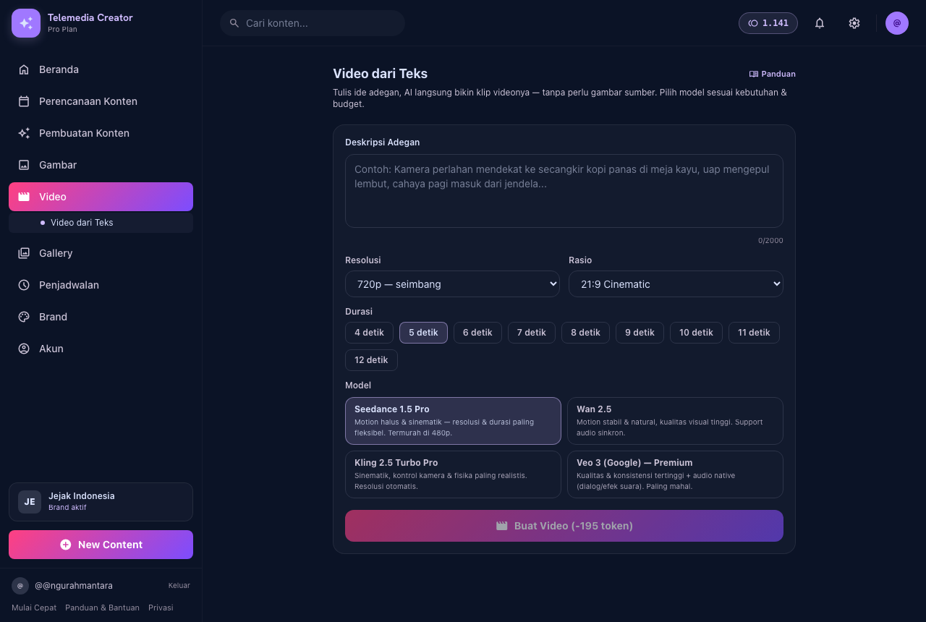
Task: Open the Panduan & Bantuan footer link
Action: [102, 608]
